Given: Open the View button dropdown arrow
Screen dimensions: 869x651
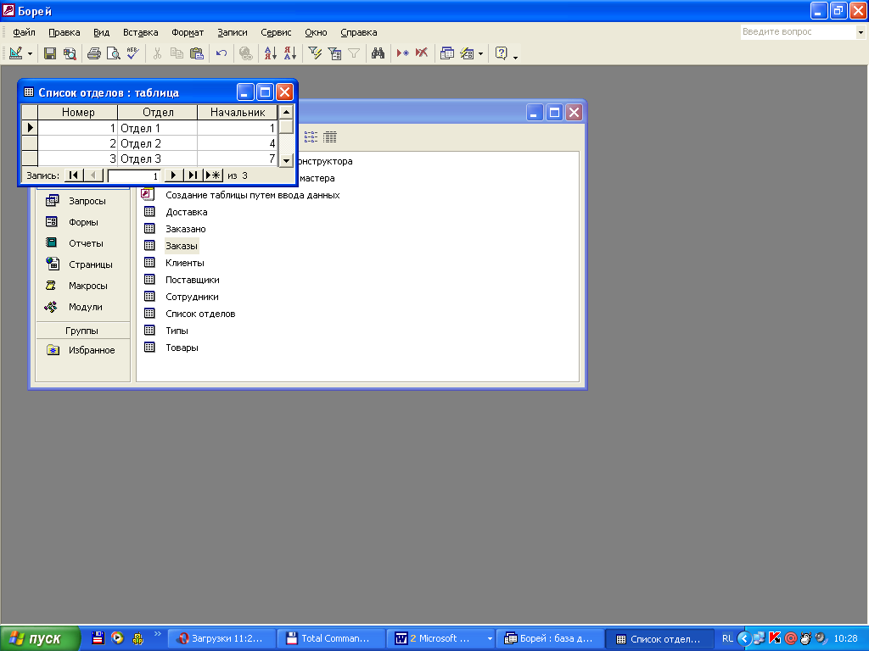Looking at the screenshot, I should (30, 53).
